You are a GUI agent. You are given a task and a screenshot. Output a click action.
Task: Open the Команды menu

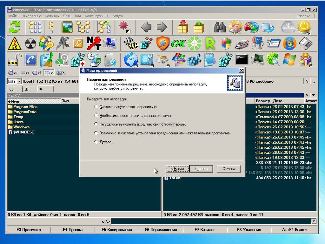[x=52, y=16]
